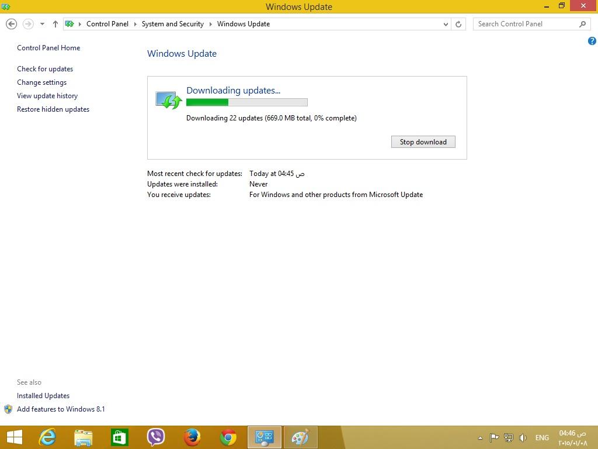Launch Internet Explorer from taskbar
The height and width of the screenshot is (449, 598).
(x=47, y=437)
